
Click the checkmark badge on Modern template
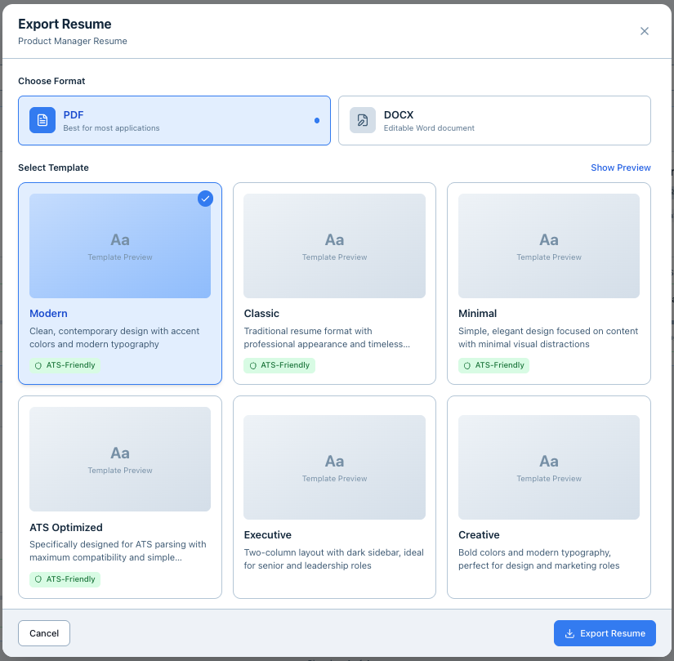[205, 199]
